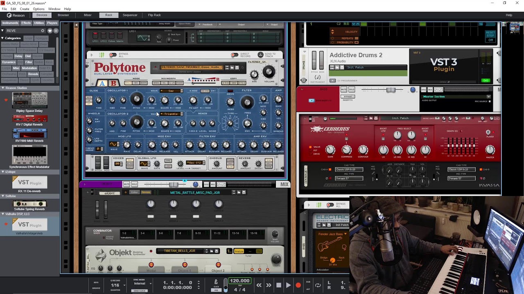524x294 pixels.
Task: Click Send to Track icon
Action: tap(260, 55)
